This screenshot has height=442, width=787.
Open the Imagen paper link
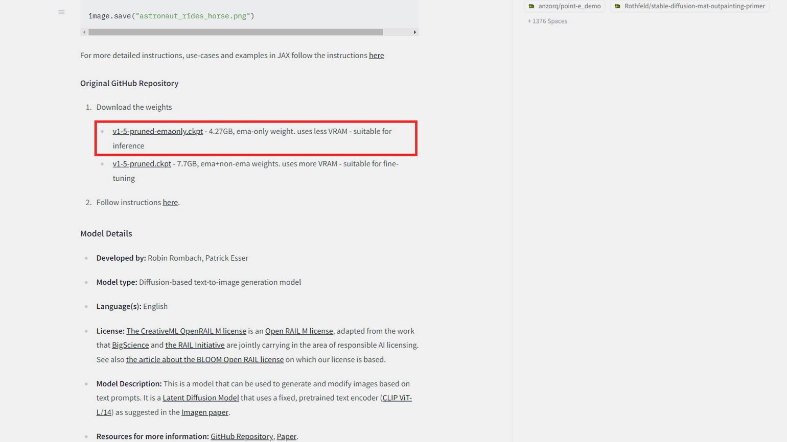[205, 412]
